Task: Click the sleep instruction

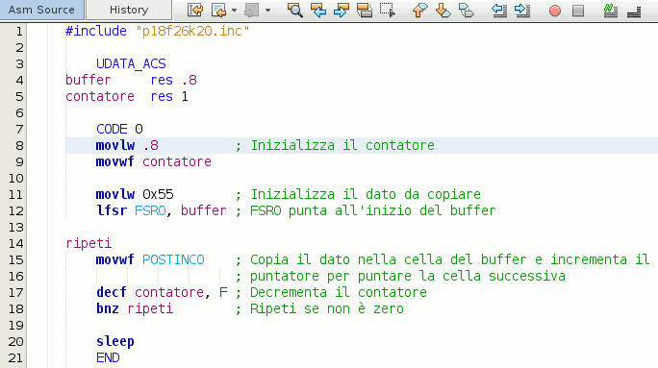Action: point(115,342)
